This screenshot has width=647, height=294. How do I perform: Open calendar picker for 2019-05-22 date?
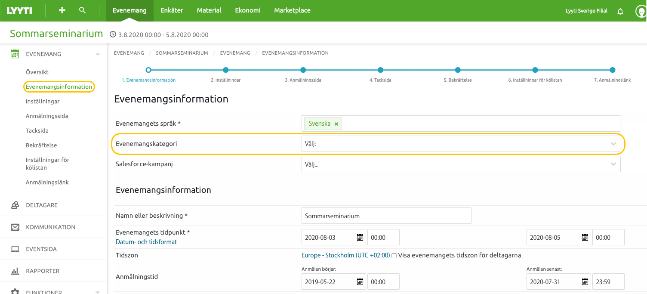360,282
